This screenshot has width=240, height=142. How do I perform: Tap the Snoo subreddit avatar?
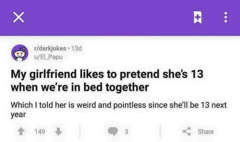(20, 53)
